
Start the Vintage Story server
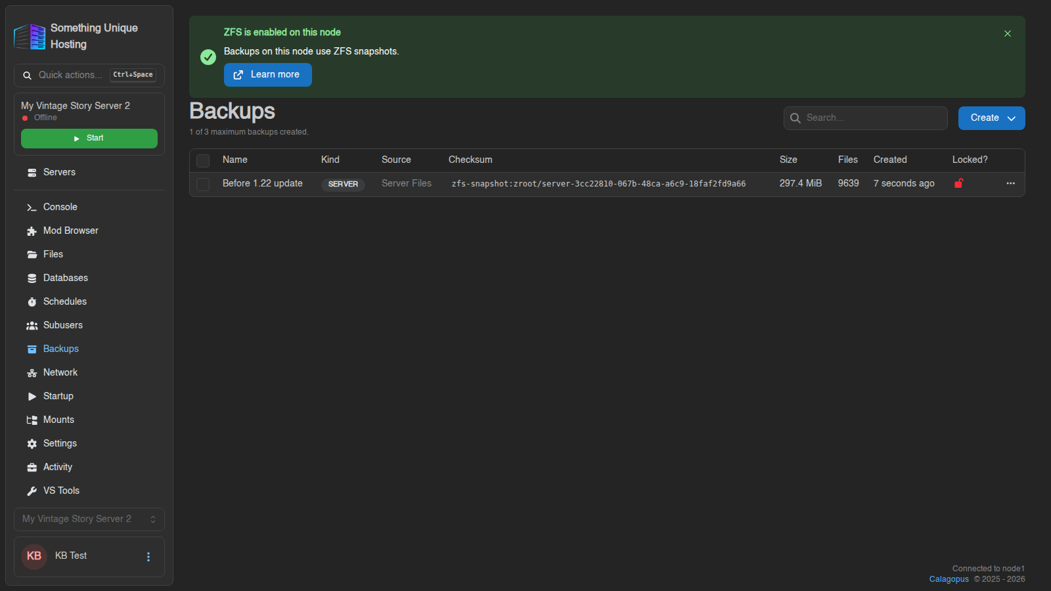click(x=89, y=139)
